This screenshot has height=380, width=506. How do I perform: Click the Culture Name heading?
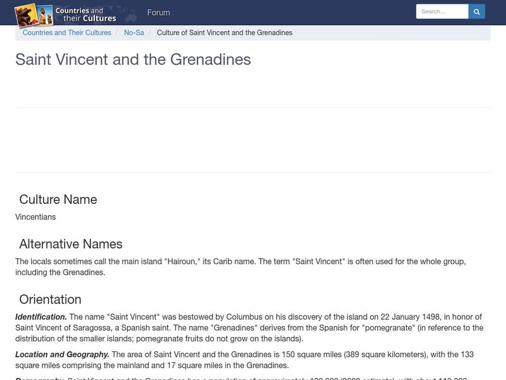(x=57, y=199)
